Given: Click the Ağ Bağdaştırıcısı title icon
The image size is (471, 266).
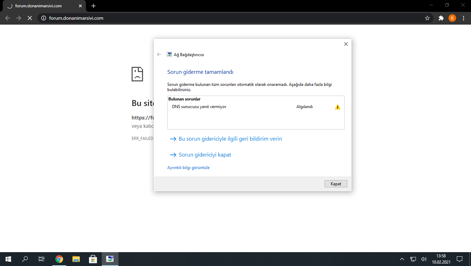Looking at the screenshot, I should tap(169, 54).
